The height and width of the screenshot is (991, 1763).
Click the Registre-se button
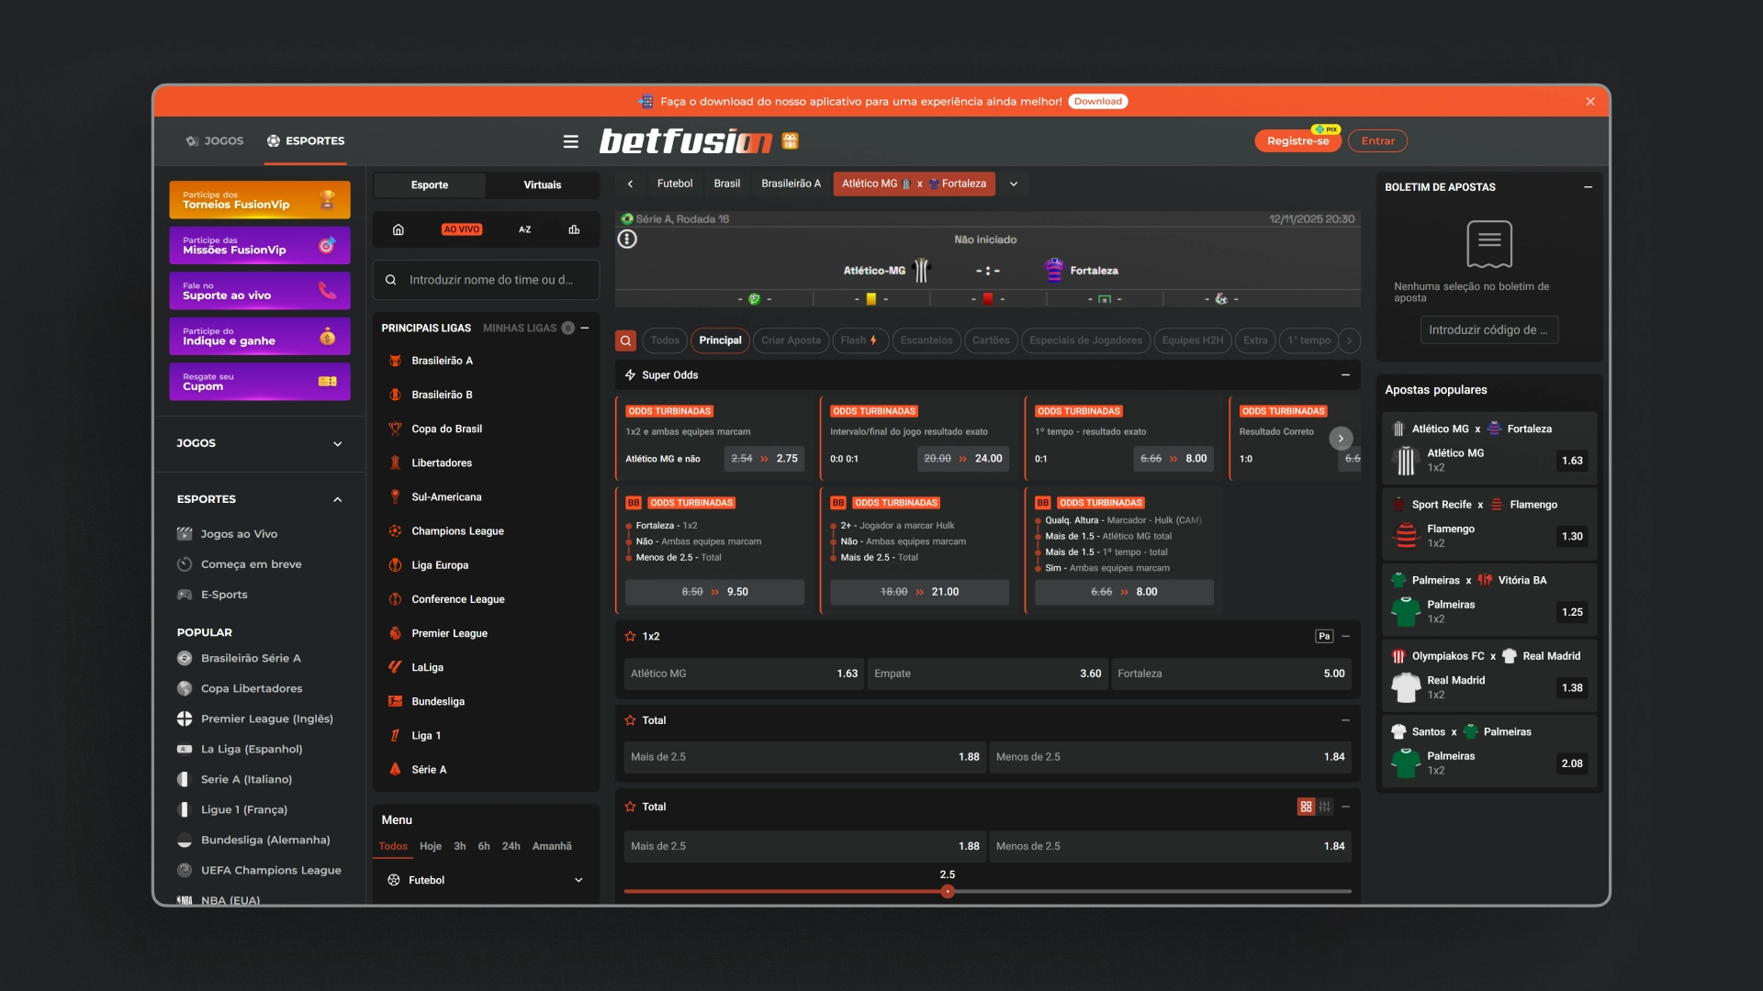tap(1297, 141)
